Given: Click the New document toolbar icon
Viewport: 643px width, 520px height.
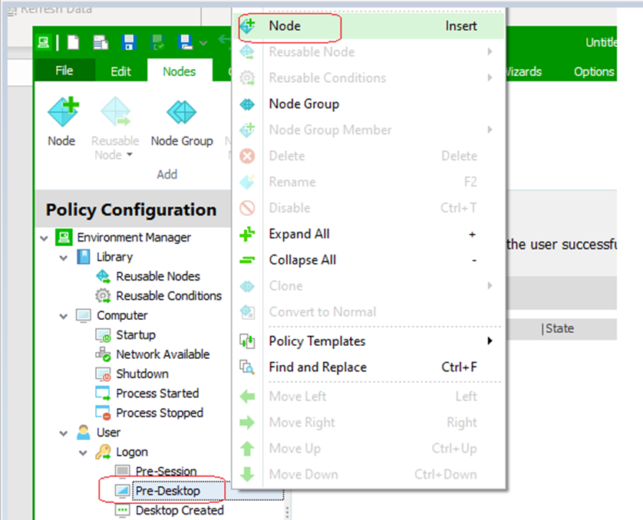Looking at the screenshot, I should 73,42.
